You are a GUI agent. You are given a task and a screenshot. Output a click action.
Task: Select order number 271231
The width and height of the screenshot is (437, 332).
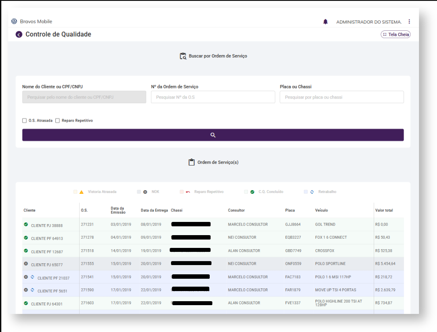pyautogui.click(x=87, y=225)
